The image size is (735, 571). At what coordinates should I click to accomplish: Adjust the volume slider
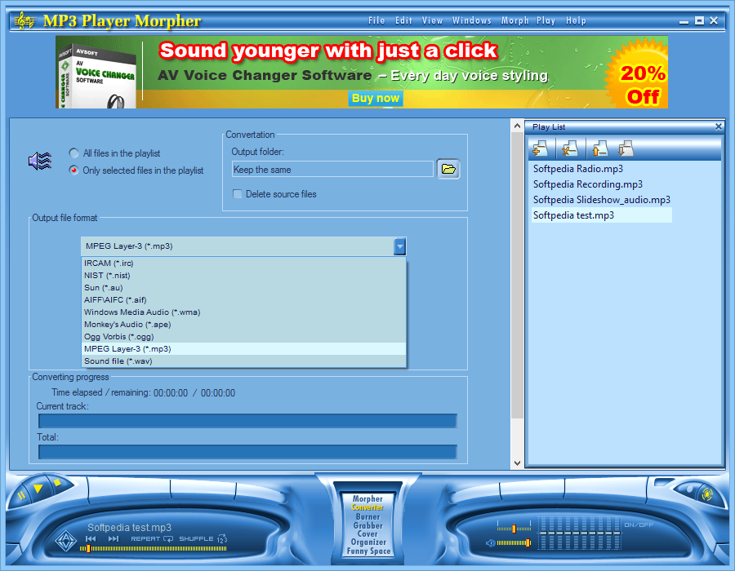pyautogui.click(x=514, y=543)
